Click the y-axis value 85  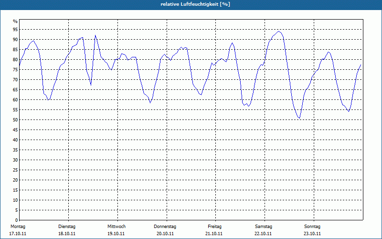pos(15,50)
